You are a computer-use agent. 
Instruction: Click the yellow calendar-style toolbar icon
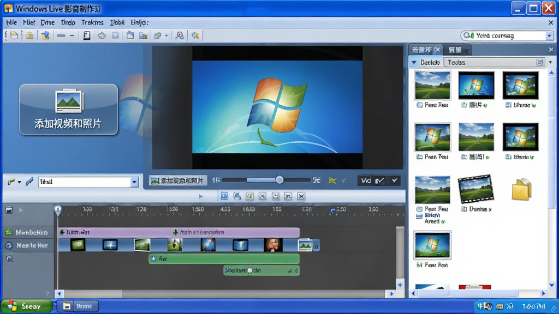click(29, 35)
